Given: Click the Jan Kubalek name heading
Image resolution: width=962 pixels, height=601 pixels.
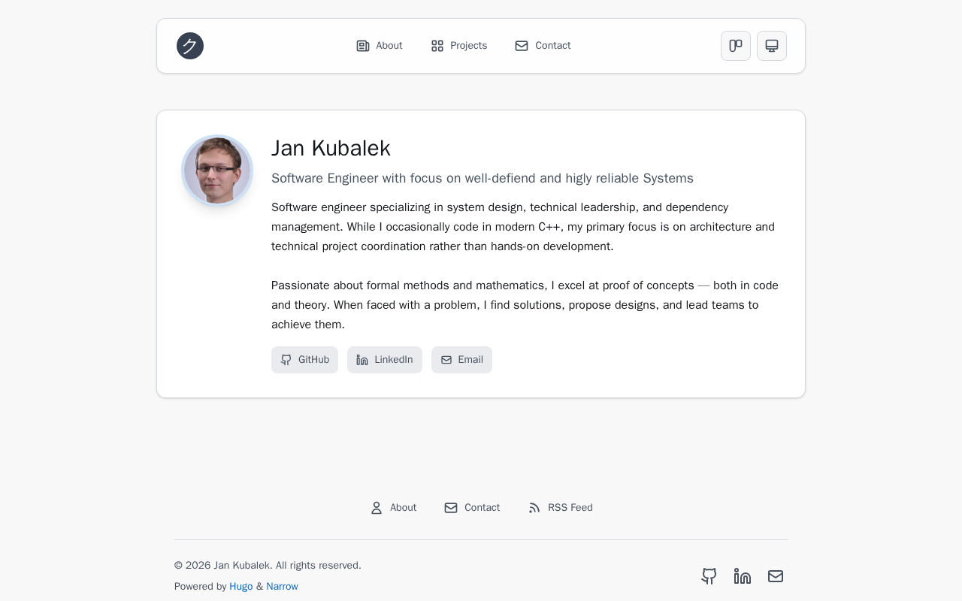Looking at the screenshot, I should point(331,148).
